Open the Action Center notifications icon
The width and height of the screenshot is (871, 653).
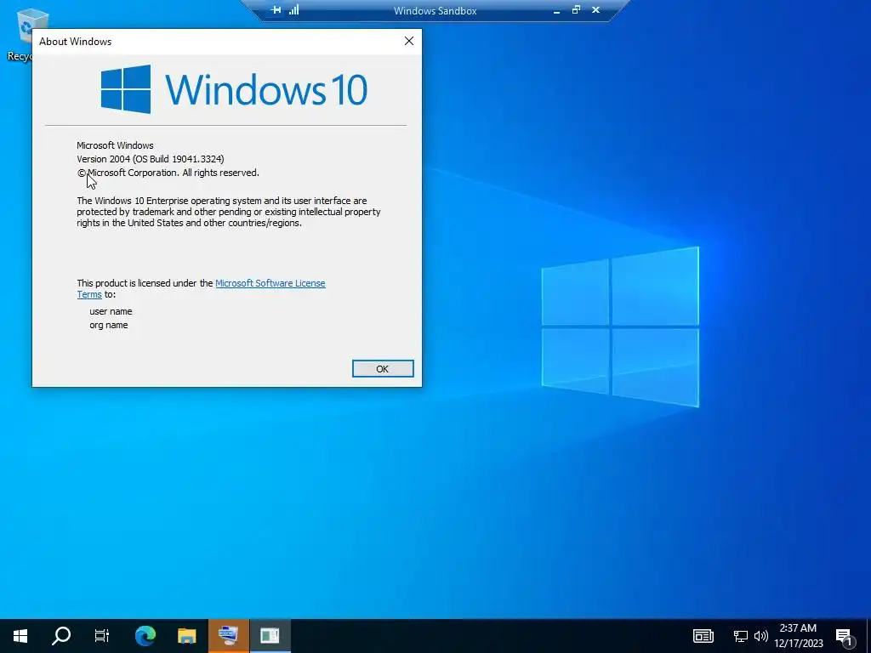pyautogui.click(x=844, y=636)
